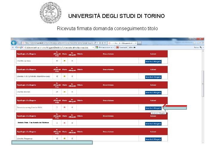
Task: Click the browser forward arrow button
Action: 19,43
